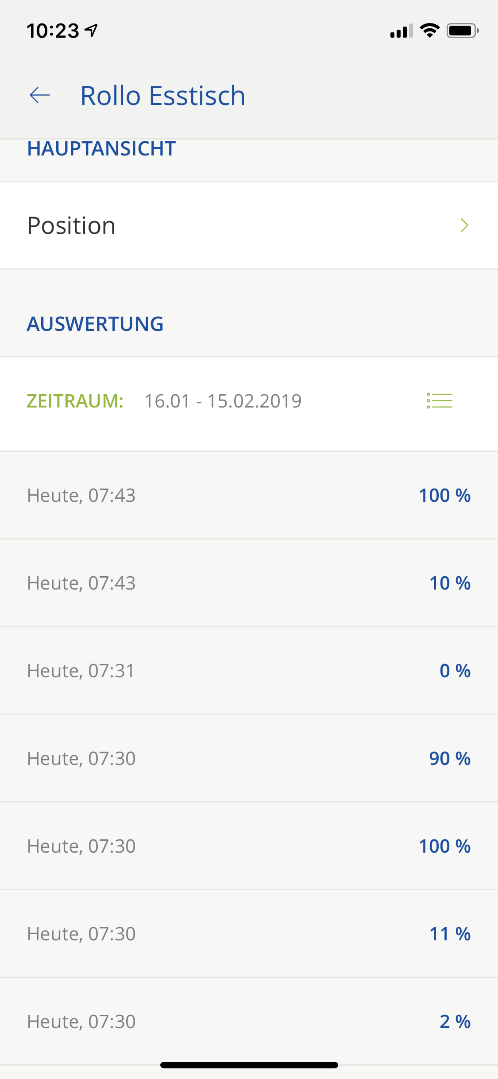
Task: Tap the location arrow in status bar
Action: (92, 30)
